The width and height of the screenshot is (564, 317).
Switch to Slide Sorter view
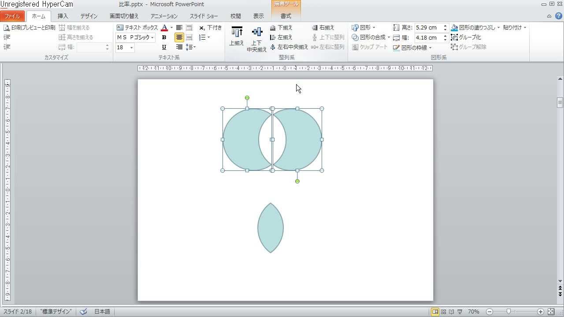443,312
